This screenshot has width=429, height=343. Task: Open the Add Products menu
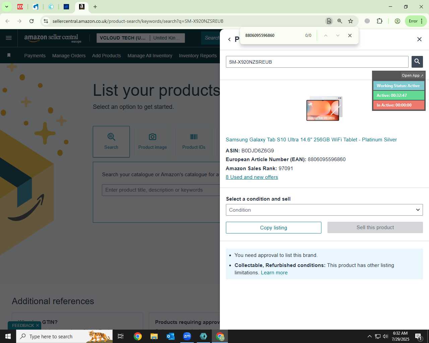pos(107,56)
